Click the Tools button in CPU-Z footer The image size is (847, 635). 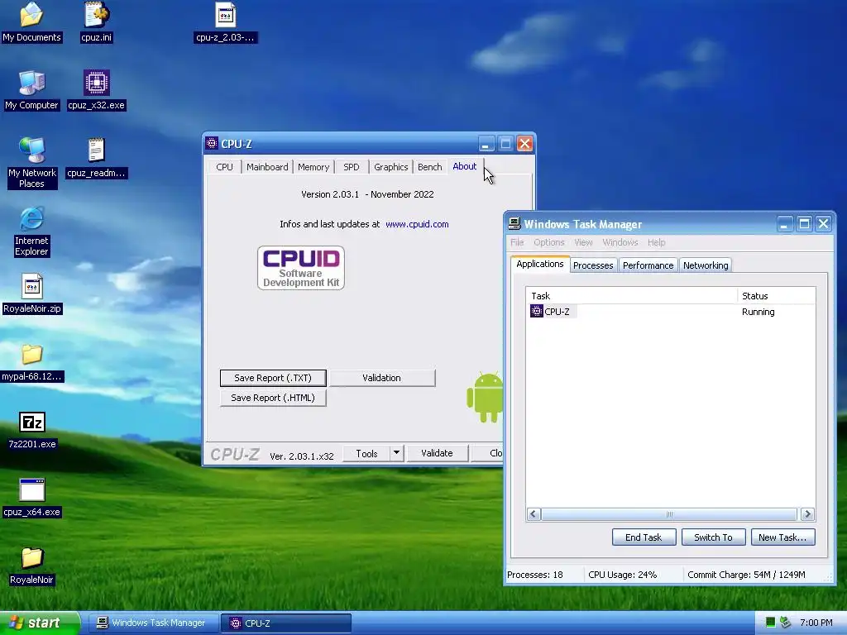coord(366,454)
